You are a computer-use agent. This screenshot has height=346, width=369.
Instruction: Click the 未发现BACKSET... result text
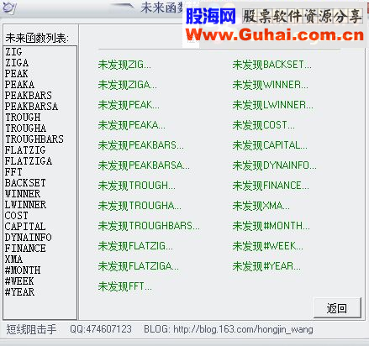272,65
